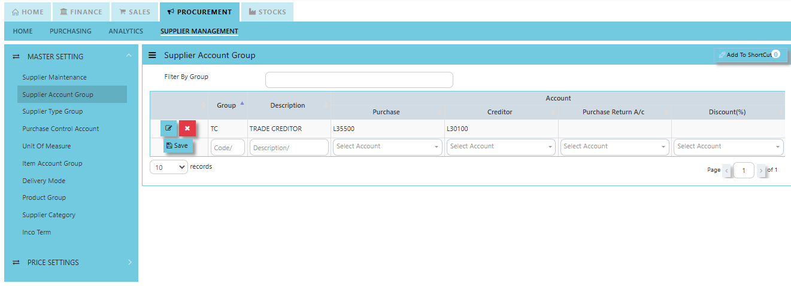The image size is (791, 286).
Task: Delete the TC row with red X
Action: coord(187,129)
